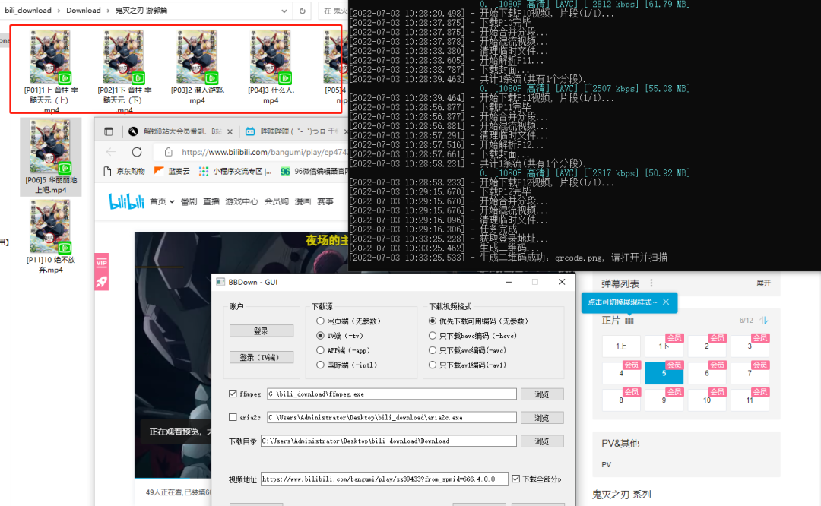Click the 登录(TV端) button in BBDown
The image size is (821, 506).
262,357
